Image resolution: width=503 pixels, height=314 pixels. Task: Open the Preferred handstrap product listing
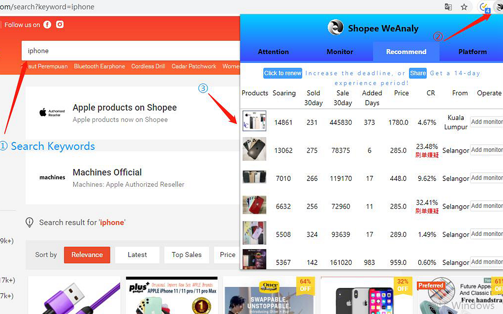point(460,295)
